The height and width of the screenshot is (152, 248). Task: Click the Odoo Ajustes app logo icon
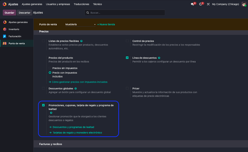pyautogui.click(x=5, y=4)
